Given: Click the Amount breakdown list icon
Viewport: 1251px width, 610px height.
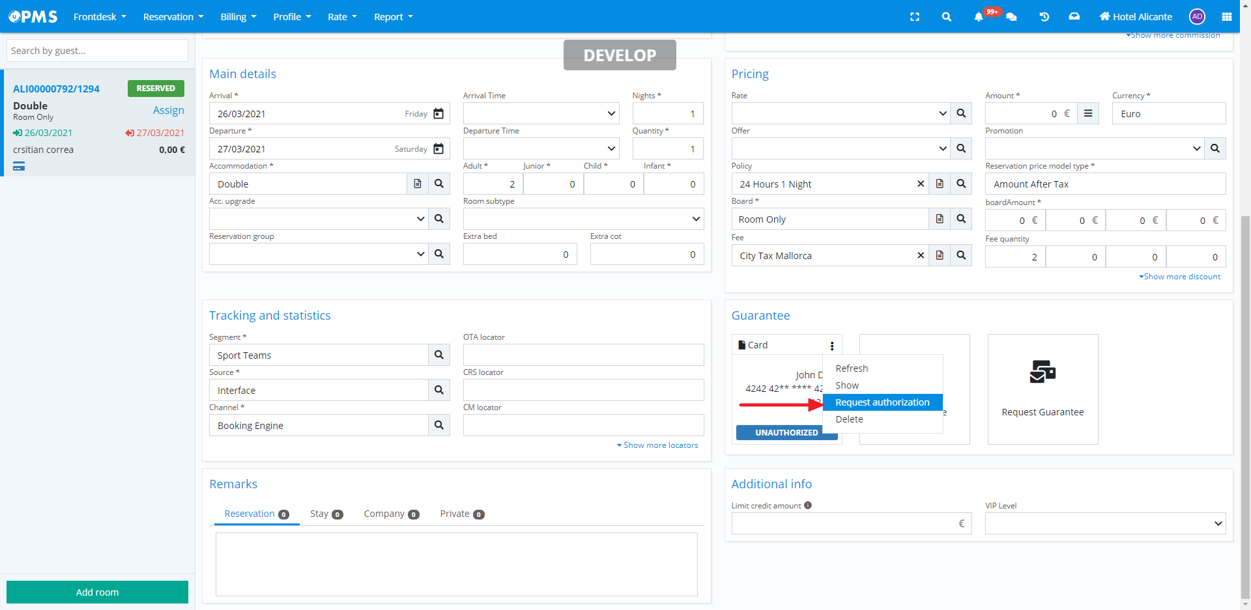Looking at the screenshot, I should [x=1088, y=114].
